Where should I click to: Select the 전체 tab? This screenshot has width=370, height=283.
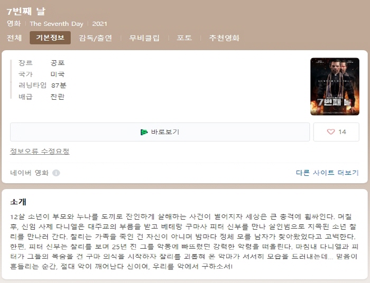pyautogui.click(x=14, y=37)
